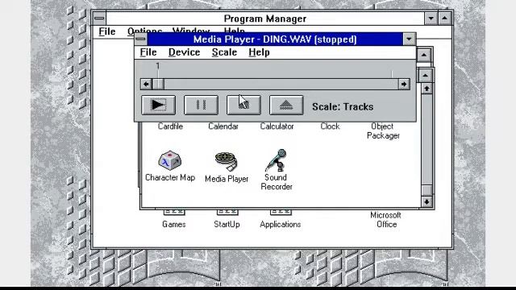The image size is (516, 290).
Task: Click the Program Manager title bar
Action: coord(265,19)
